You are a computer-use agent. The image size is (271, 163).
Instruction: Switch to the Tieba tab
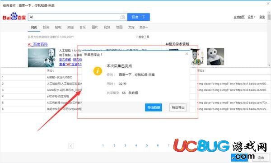pos(58,27)
